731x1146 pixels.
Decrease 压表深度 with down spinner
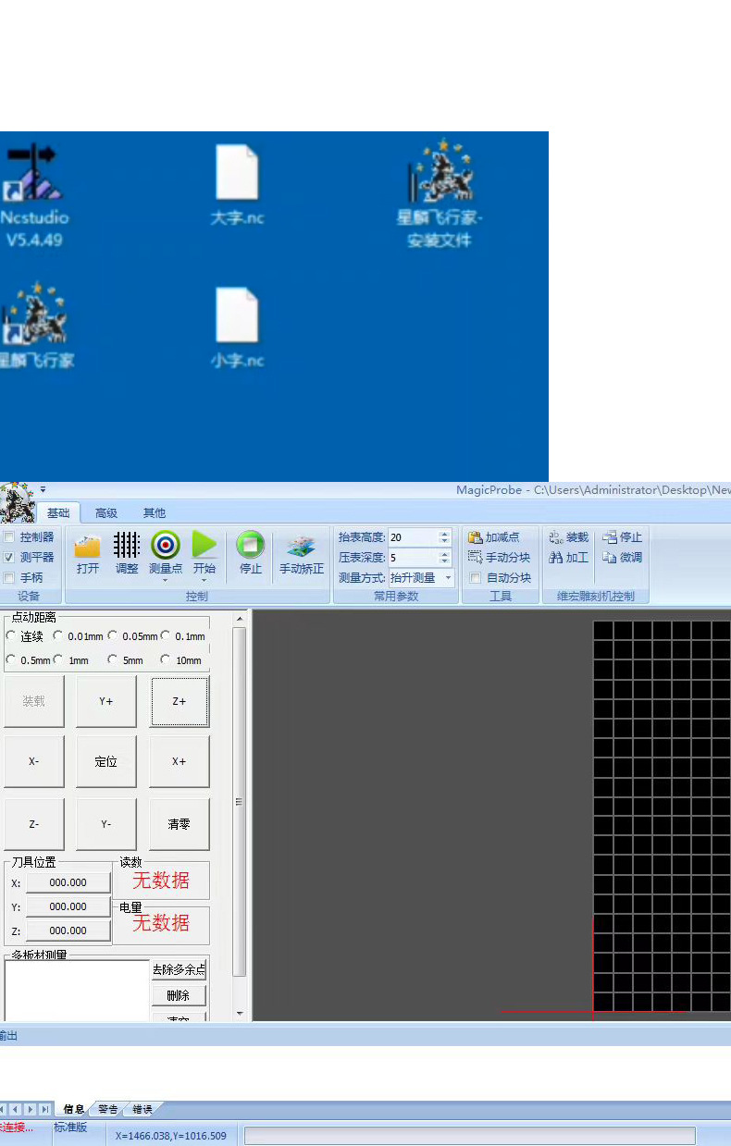point(445,561)
